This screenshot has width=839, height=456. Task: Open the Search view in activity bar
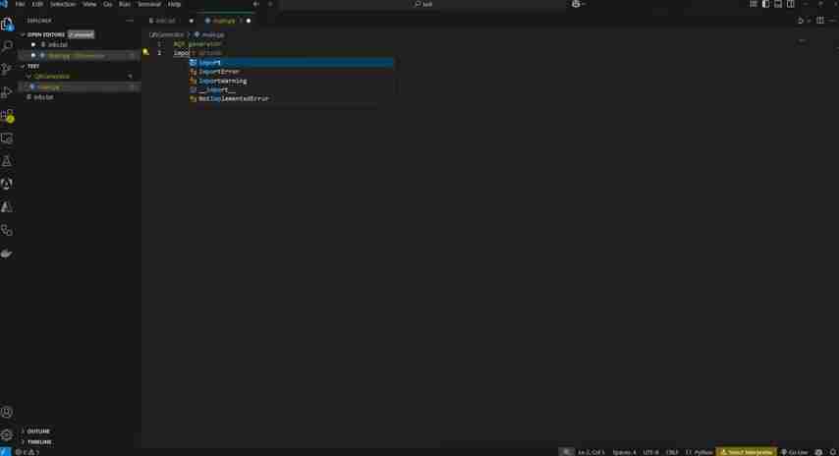click(7, 46)
